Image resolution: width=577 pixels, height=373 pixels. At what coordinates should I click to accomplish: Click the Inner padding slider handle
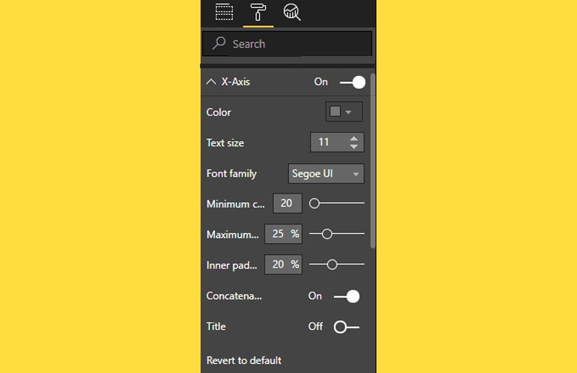tap(332, 264)
